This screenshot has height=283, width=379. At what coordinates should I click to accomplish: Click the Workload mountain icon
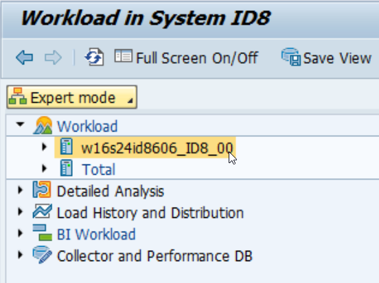coord(43,125)
